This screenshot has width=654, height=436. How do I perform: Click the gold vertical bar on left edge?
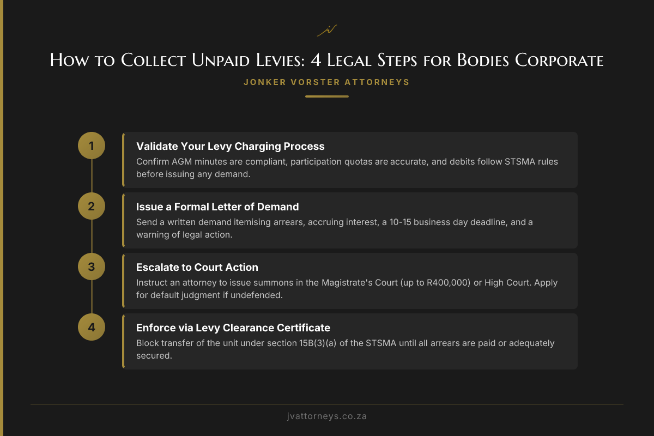click(2, 218)
